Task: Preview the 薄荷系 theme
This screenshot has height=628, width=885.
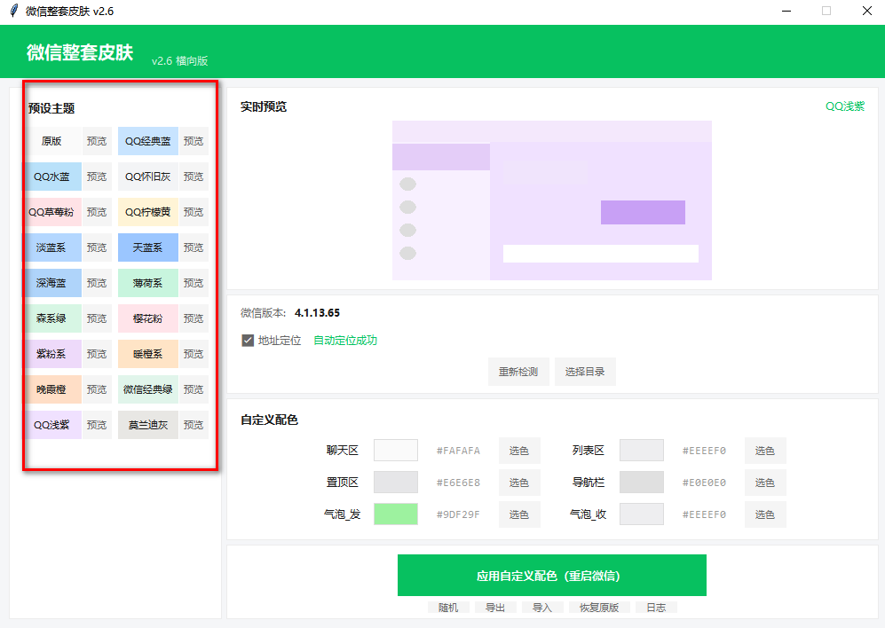Action: click(194, 283)
